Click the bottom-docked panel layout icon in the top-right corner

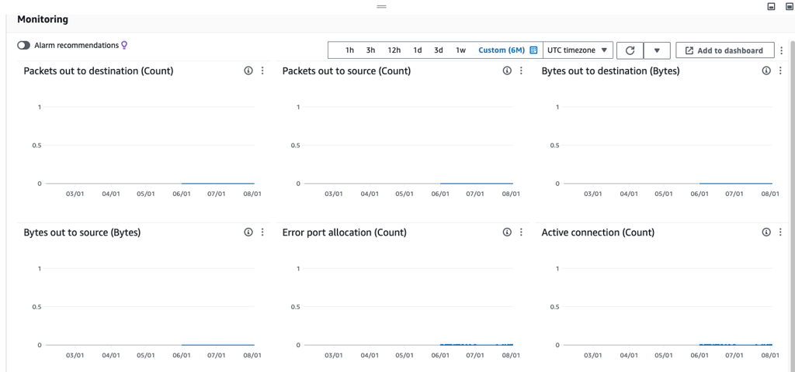point(771,6)
